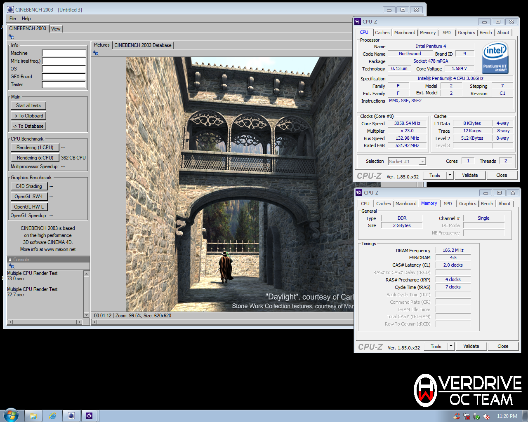Open Windows Explorer from the taskbar
Screen dimensions: 528x422
[33, 416]
